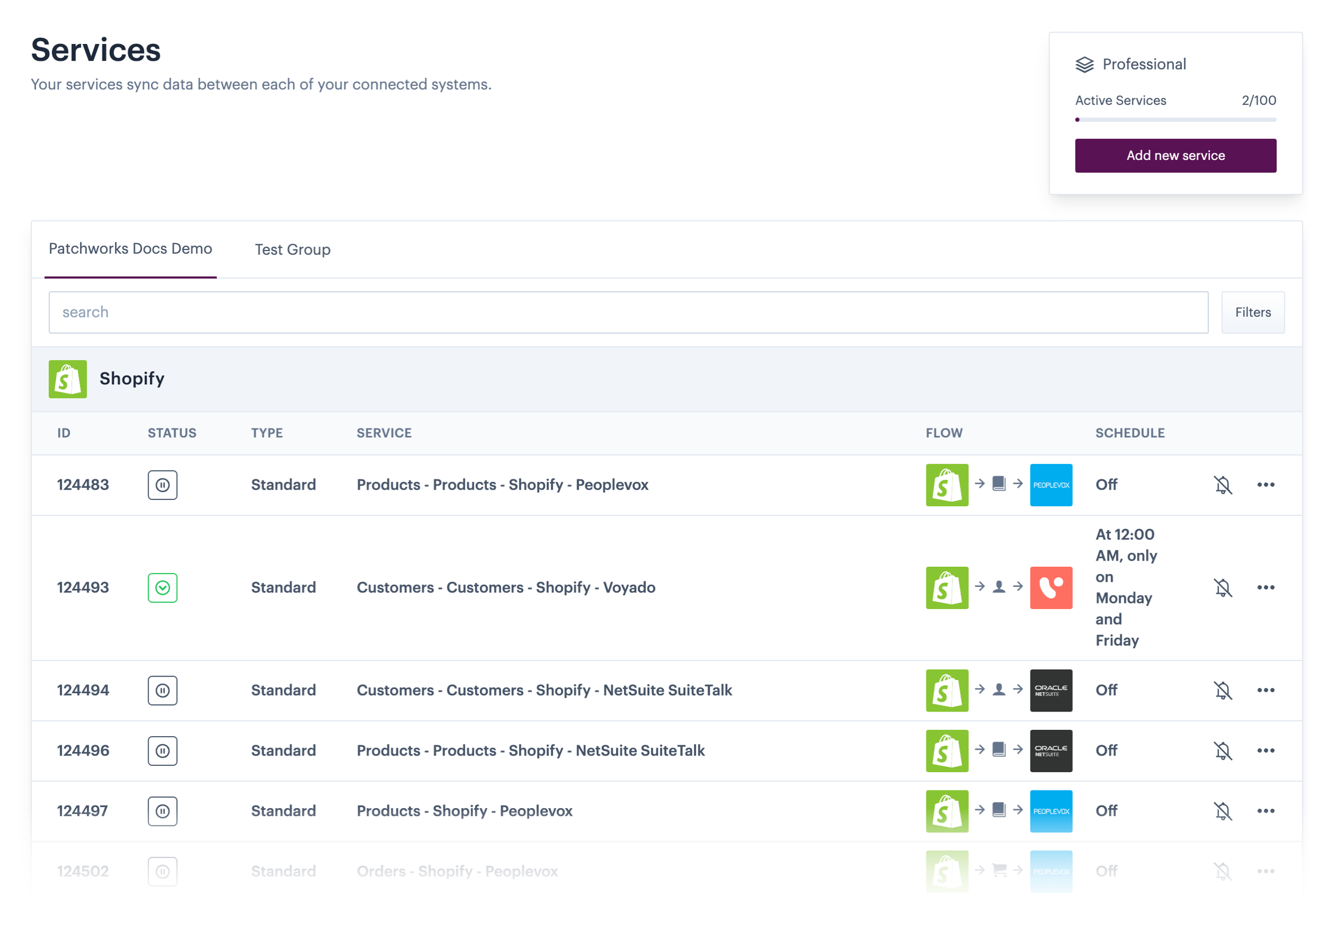This screenshot has width=1318, height=930.
Task: Click the Shopify logo in group header
Action: tap(68, 379)
